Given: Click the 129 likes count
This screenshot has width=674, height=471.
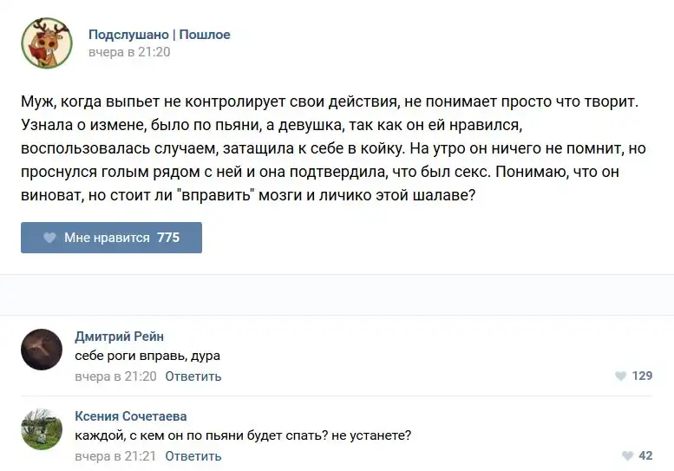Looking at the screenshot, I should 642,376.
